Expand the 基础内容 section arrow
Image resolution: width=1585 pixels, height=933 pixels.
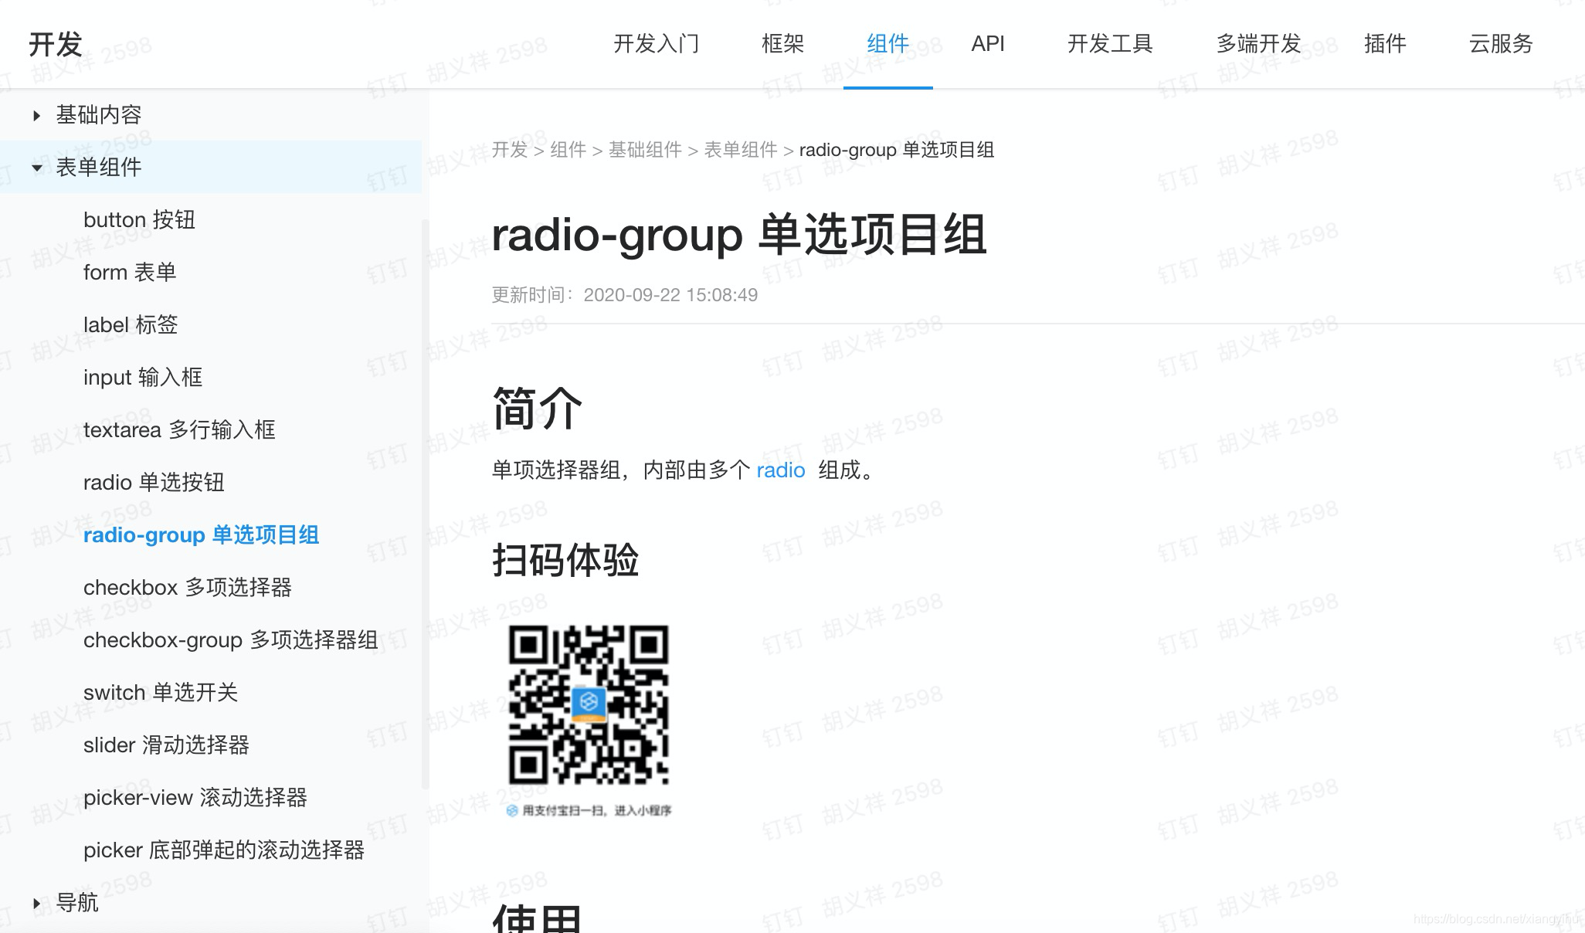click(x=36, y=116)
